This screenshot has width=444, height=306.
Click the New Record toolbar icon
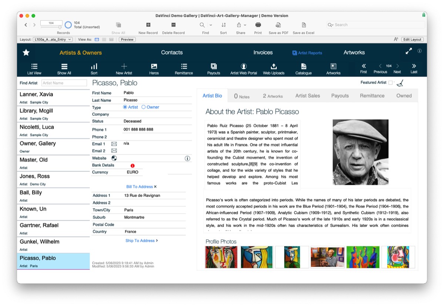tap(148, 25)
